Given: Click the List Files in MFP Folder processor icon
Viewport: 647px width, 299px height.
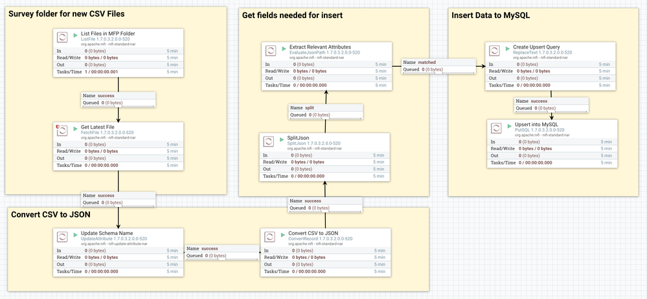Looking at the screenshot, I should point(63,37).
